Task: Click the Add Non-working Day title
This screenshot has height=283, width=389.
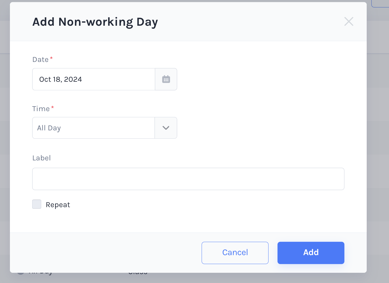Action: point(95,22)
